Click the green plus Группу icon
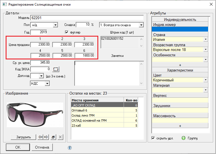 184,138
